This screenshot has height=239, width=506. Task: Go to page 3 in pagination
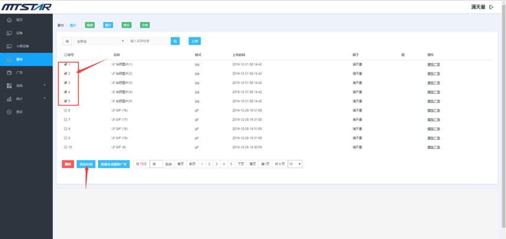tap(216, 164)
